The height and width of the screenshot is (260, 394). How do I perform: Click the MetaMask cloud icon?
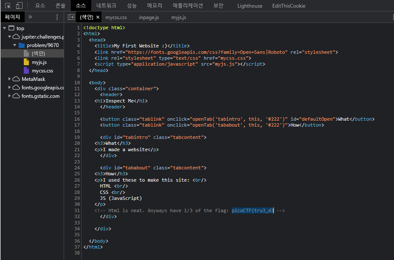16,79
